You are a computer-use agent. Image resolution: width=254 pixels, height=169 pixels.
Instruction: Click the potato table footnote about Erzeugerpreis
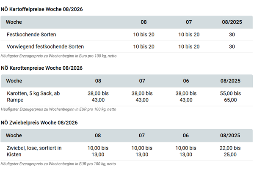click(58, 56)
